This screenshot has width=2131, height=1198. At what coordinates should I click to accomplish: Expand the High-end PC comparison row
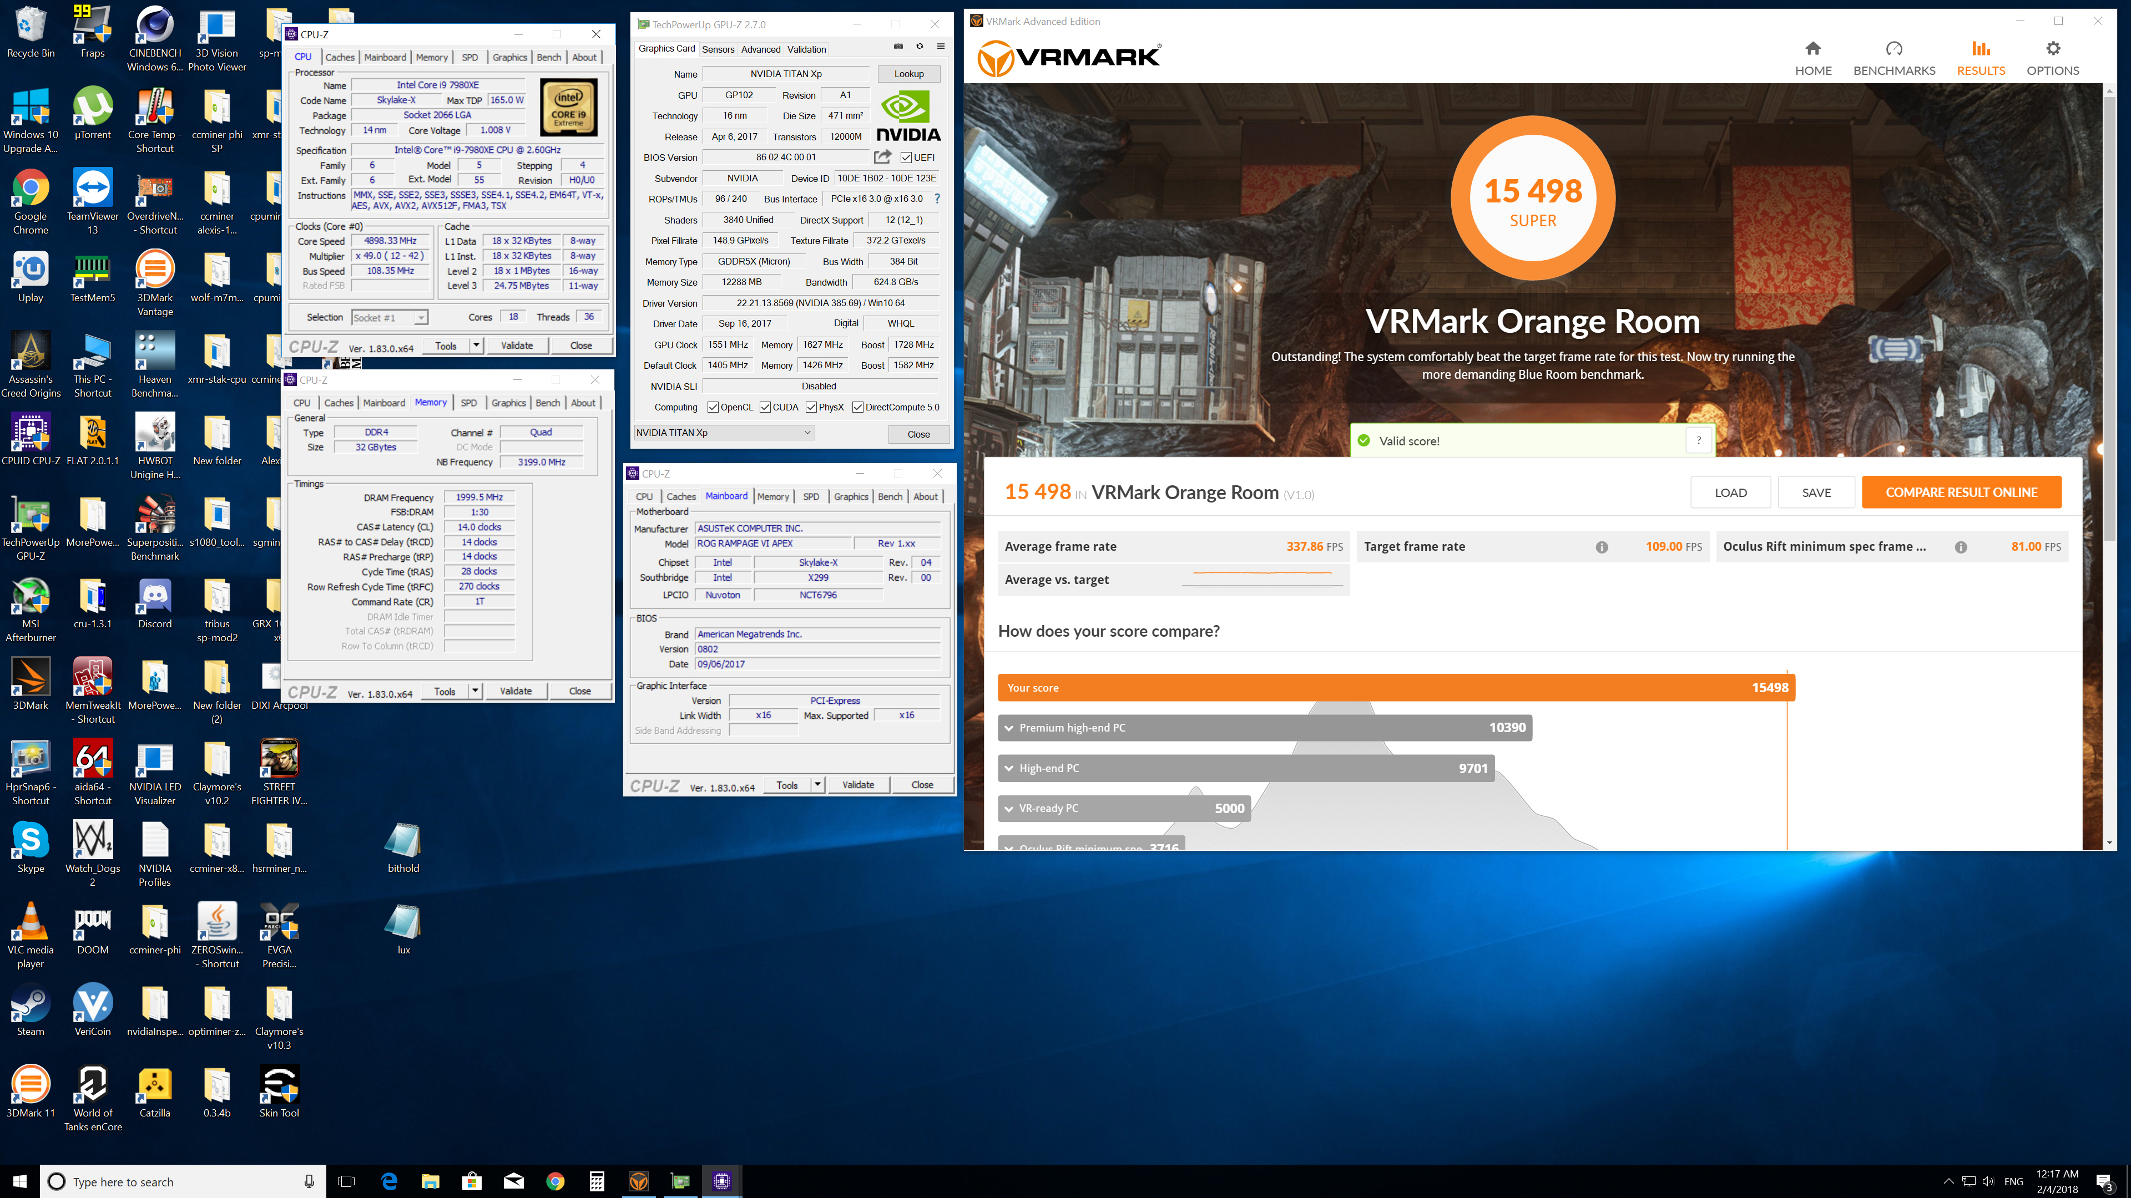pyautogui.click(x=1246, y=768)
